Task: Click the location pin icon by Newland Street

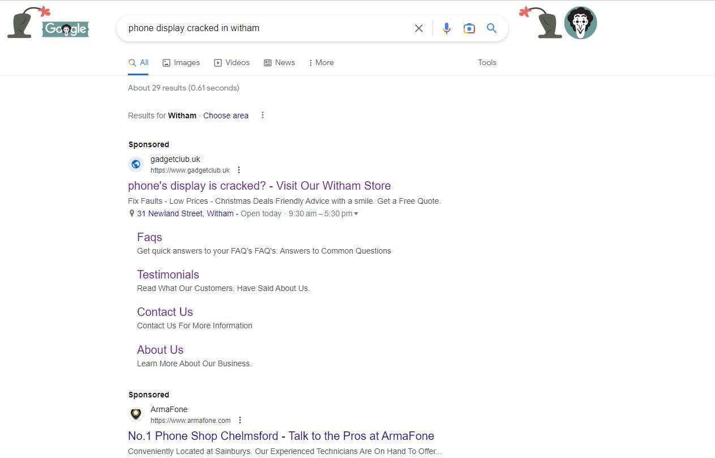Action: pos(132,213)
